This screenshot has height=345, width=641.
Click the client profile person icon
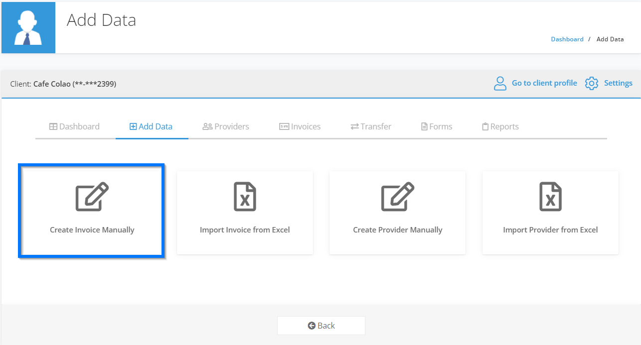pyautogui.click(x=500, y=83)
